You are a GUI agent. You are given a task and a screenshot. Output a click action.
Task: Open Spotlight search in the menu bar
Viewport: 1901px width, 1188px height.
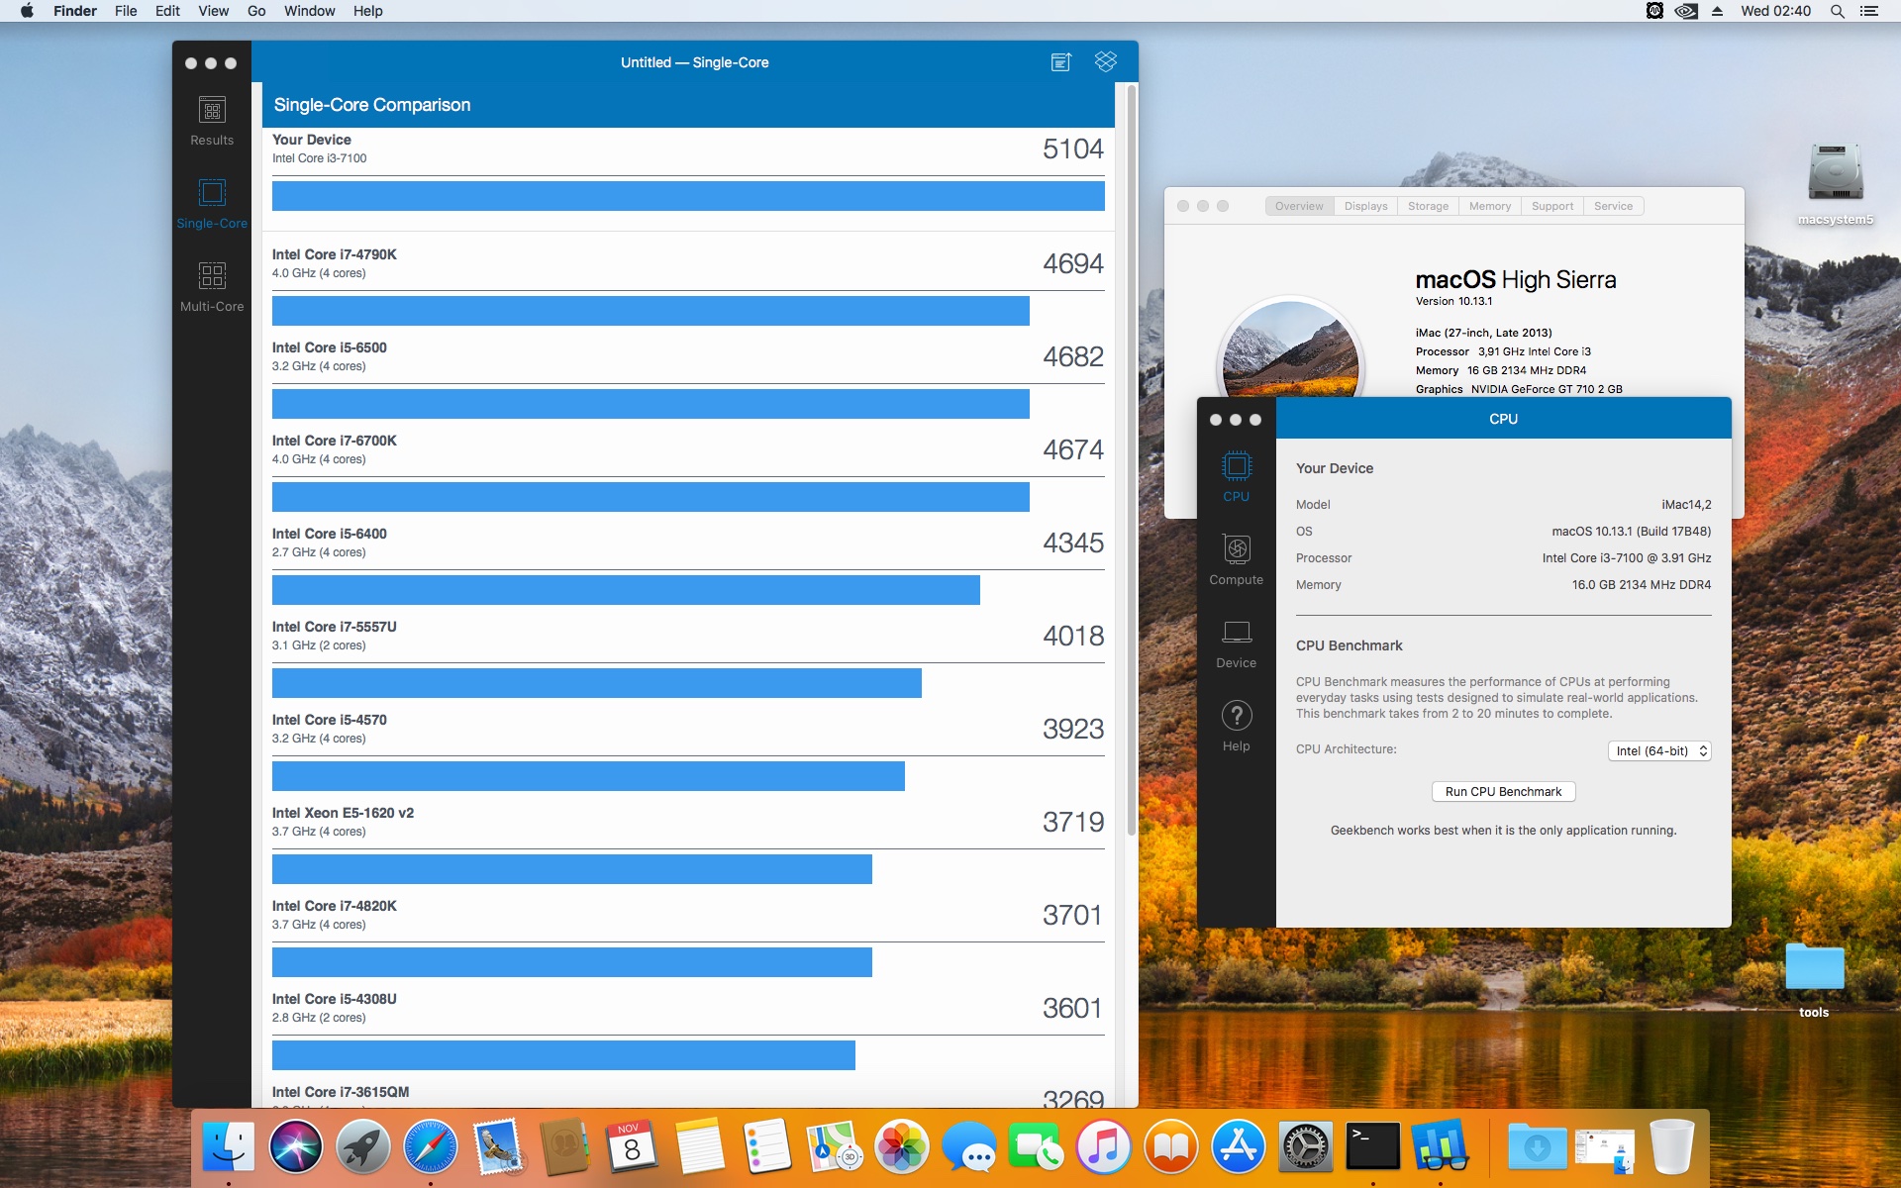pyautogui.click(x=1837, y=11)
